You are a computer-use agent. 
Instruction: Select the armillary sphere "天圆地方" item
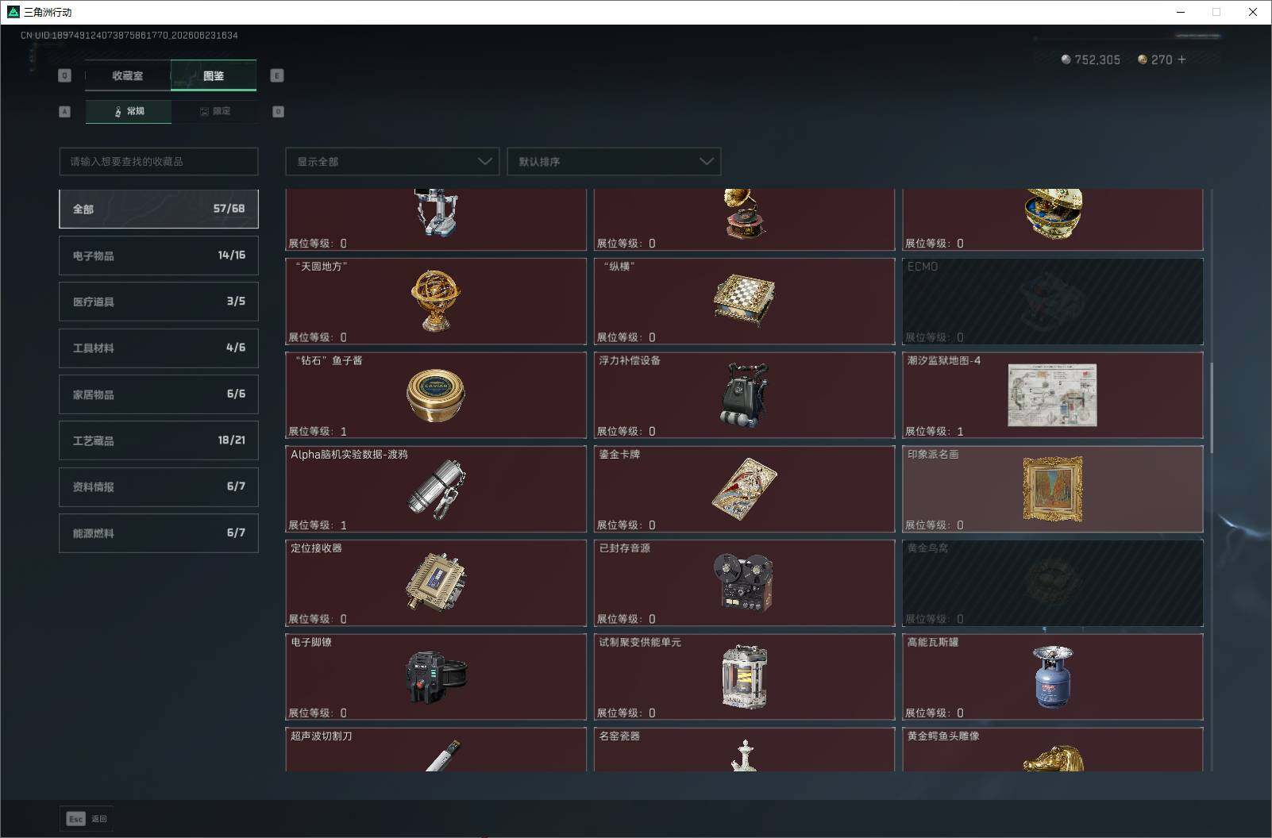pos(436,302)
